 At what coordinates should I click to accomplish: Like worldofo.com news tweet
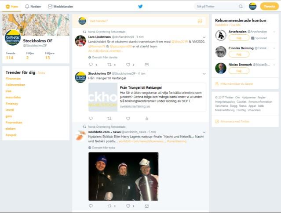[128, 206]
